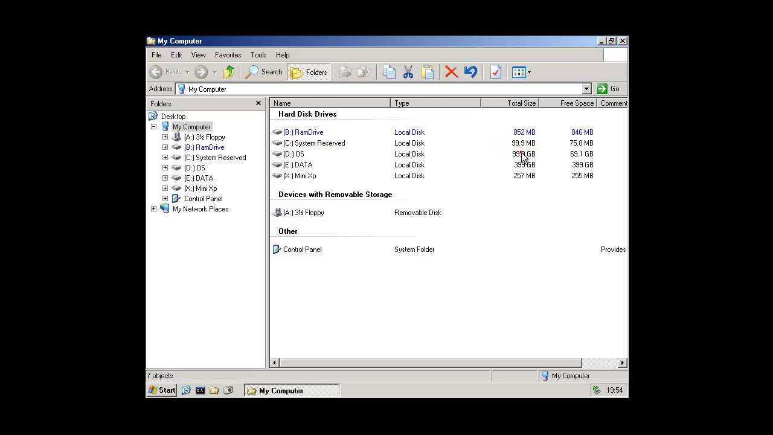Click the system tray network icon
The image size is (773, 435).
click(597, 390)
